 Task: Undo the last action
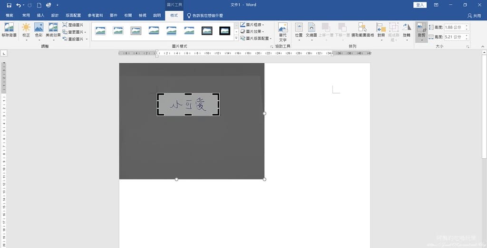[19, 5]
